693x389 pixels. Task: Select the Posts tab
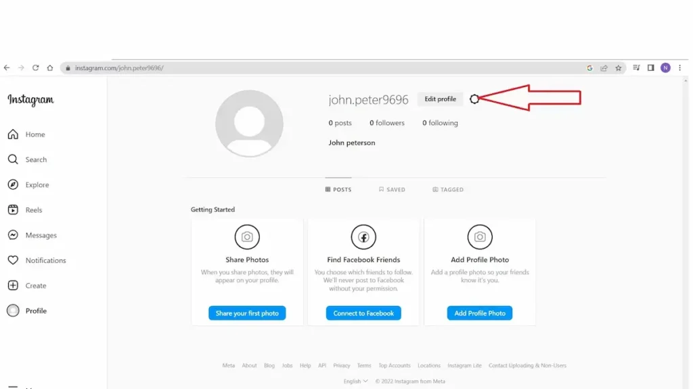click(x=338, y=190)
